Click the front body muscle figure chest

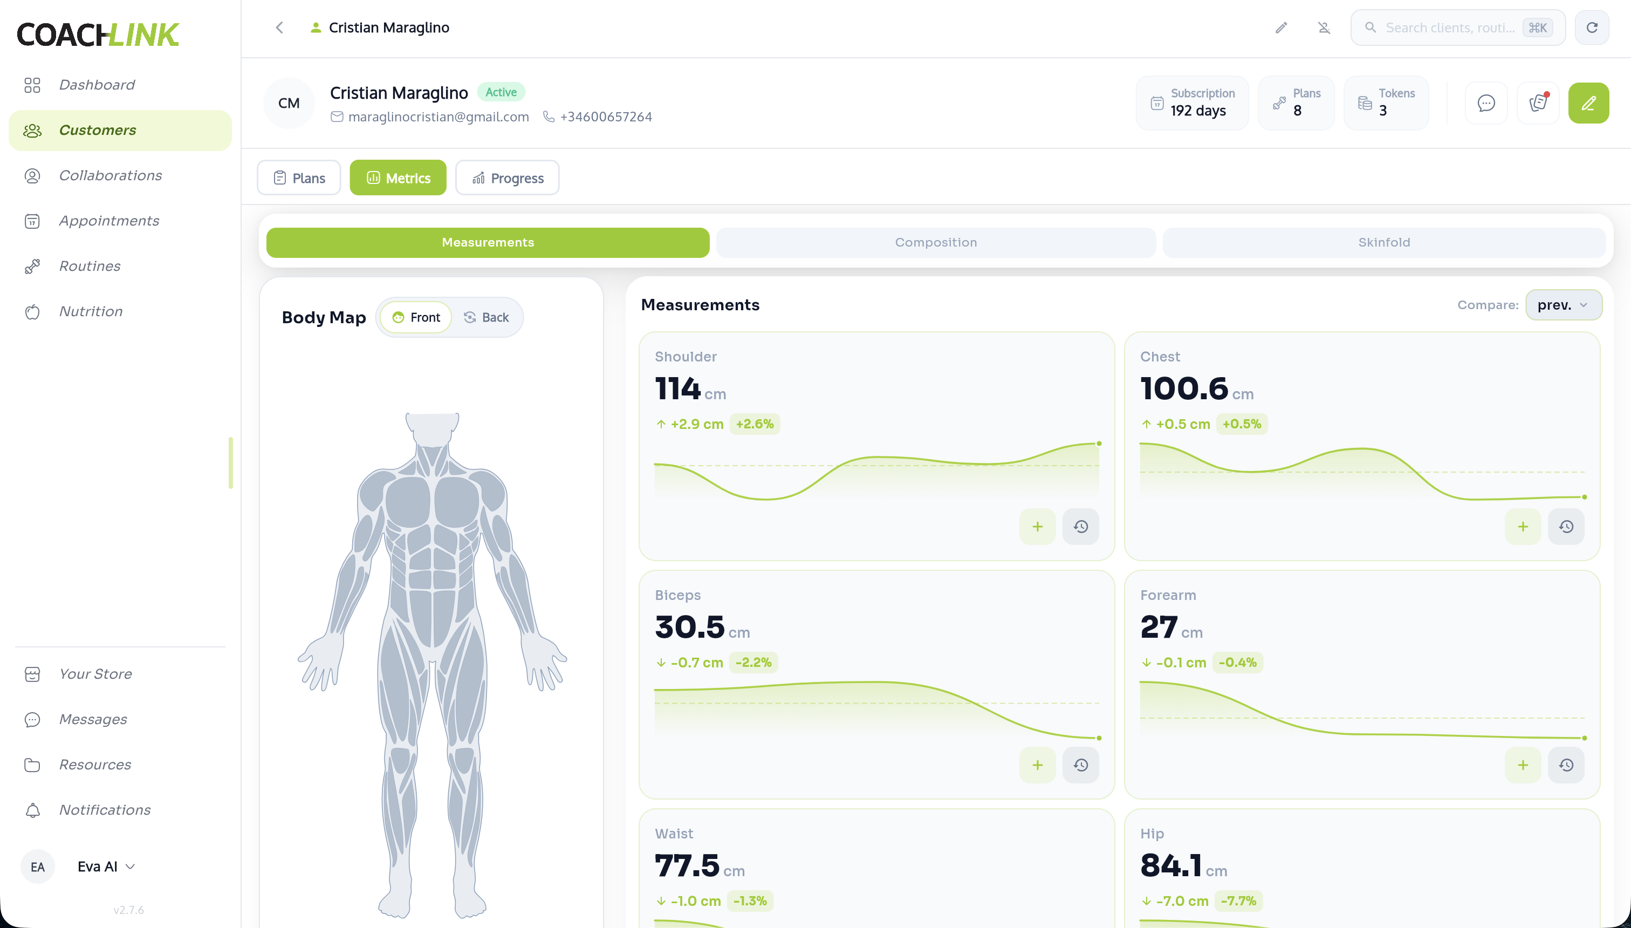tap(433, 501)
